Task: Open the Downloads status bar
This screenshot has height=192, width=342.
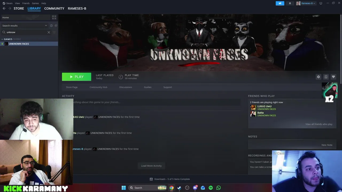Action: (x=170, y=179)
